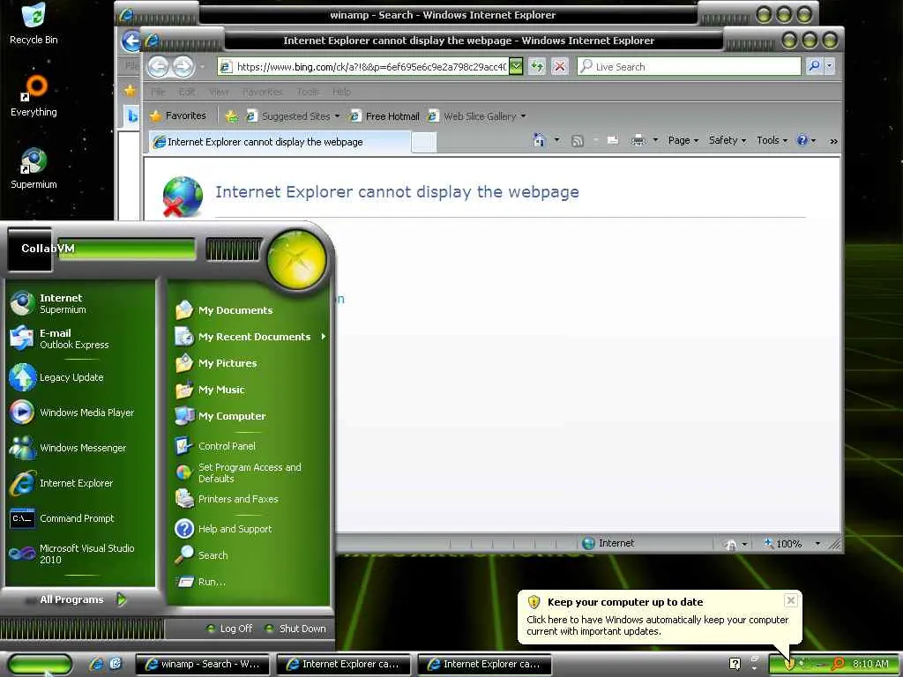Viewport: 903px width, 677px height.
Task: Click the Log Off button
Action: pyautogui.click(x=229, y=629)
